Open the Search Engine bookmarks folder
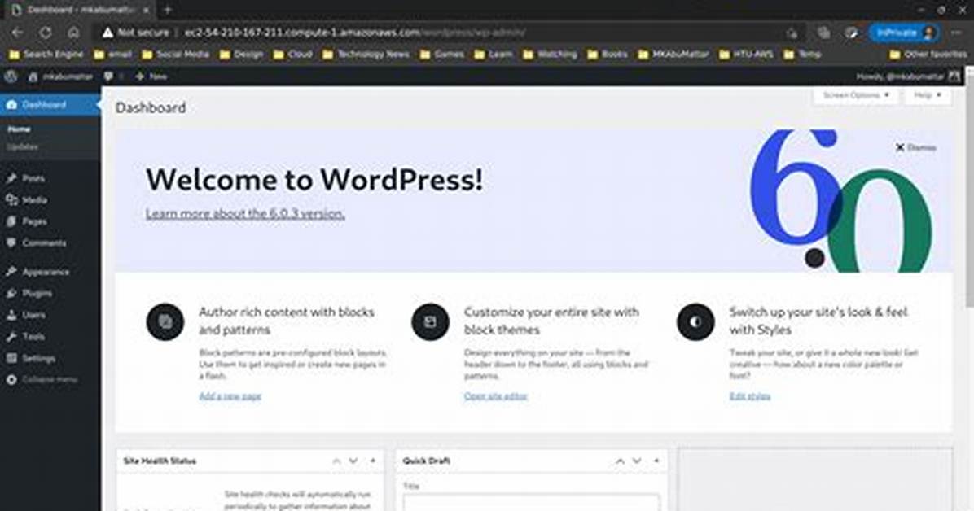Screen dimensions: 974x511 [x=46, y=55]
